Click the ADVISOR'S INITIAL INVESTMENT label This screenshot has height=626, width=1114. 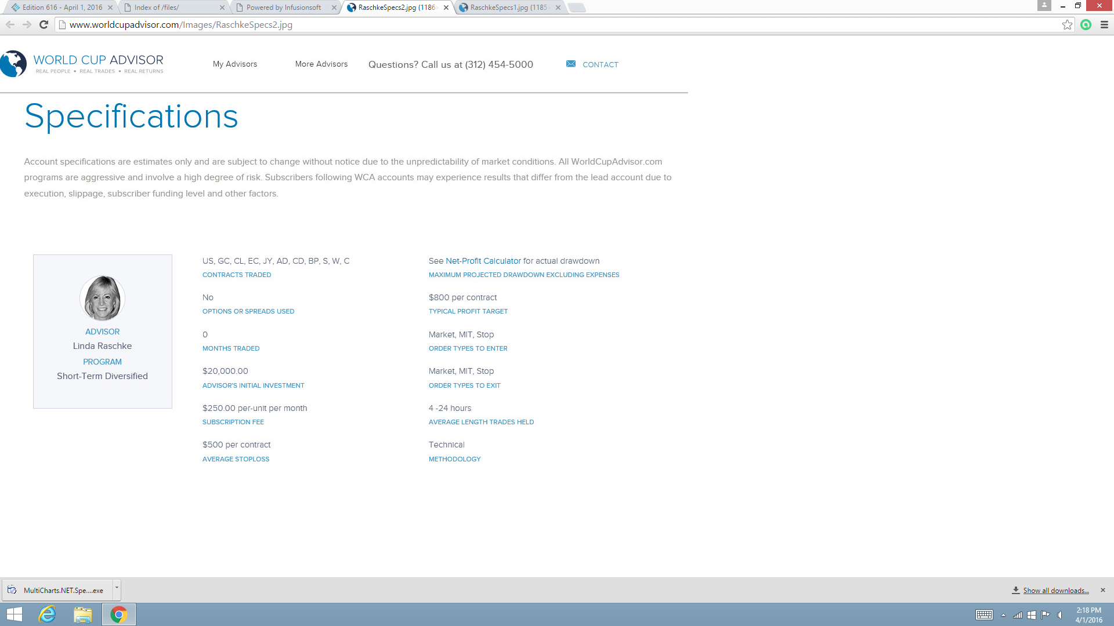click(x=254, y=385)
